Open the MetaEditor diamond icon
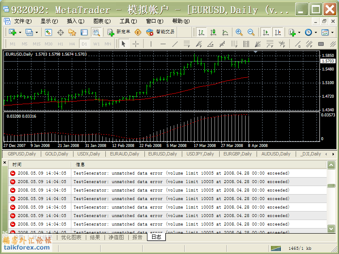The image size is (339, 254). point(138,32)
